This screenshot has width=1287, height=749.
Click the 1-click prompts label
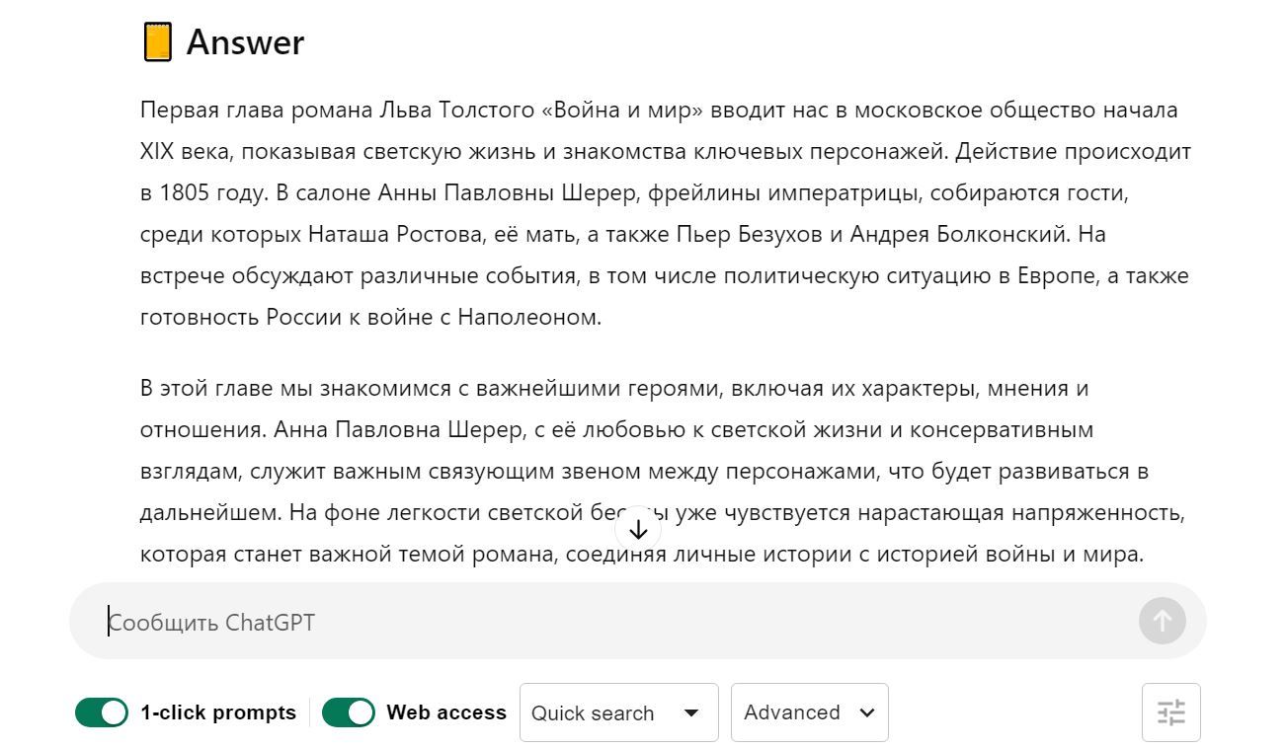[218, 712]
